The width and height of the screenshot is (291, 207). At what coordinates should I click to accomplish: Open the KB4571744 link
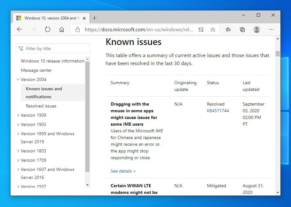[x=218, y=111]
